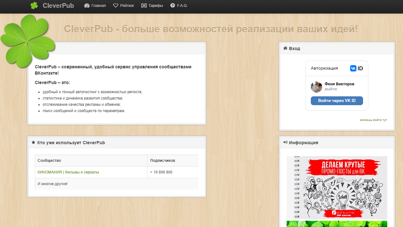Click the Главная dashboard icon
This screenshot has width=403, height=227.
tap(87, 5)
